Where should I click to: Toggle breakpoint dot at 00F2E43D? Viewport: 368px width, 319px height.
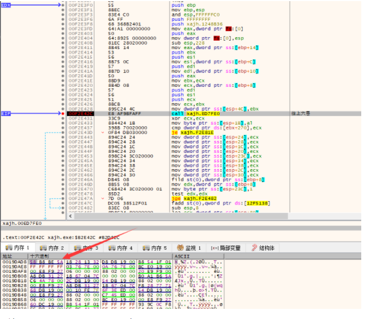[x=63, y=132]
